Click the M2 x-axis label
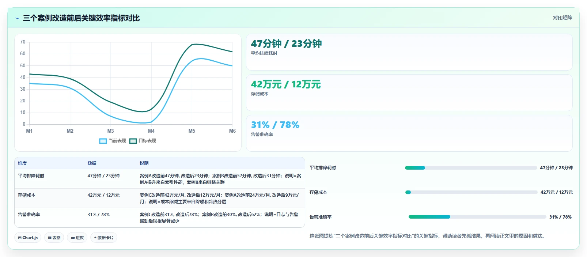This screenshot has height=257, width=587. (70, 131)
